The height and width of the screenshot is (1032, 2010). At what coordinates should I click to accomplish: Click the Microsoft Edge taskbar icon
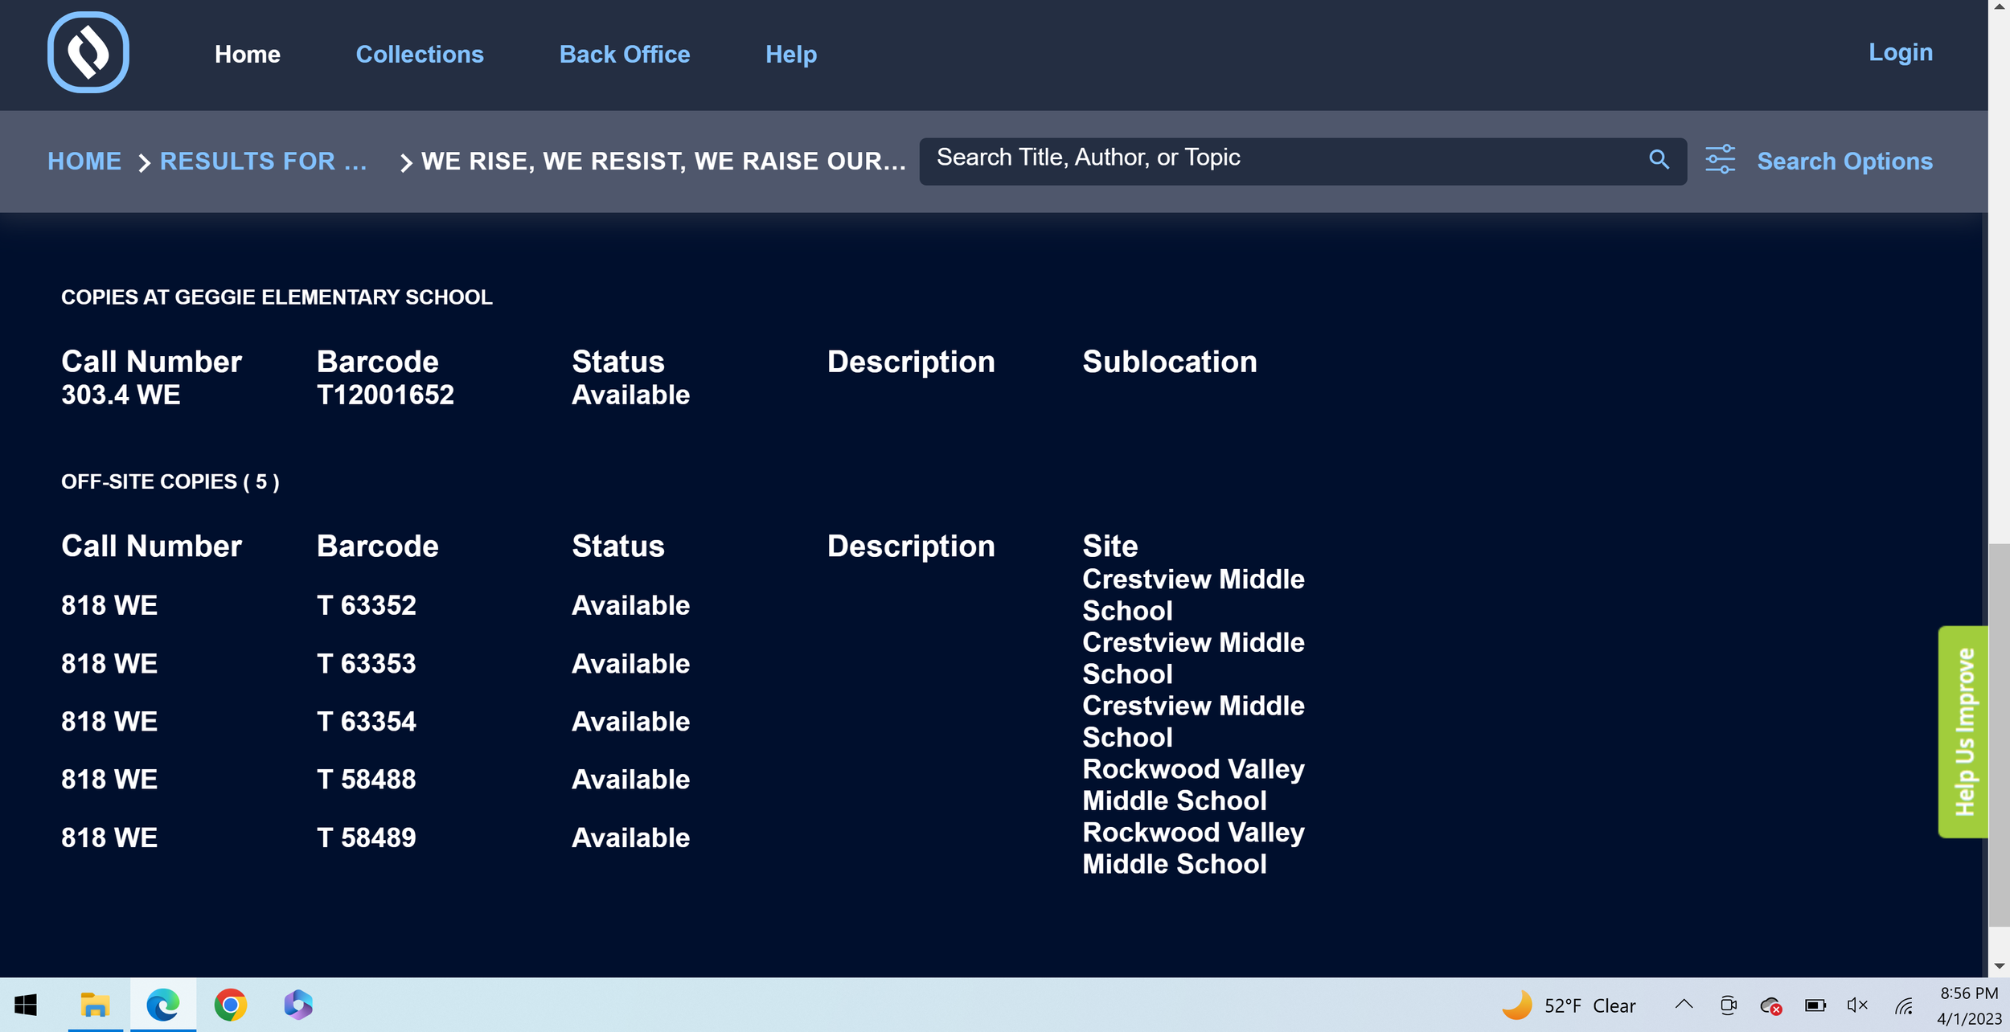click(x=162, y=1005)
